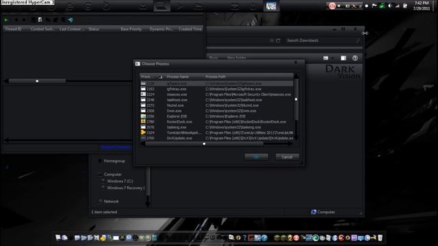The image size is (438, 246).
Task: Click the cyan paper-plane icon in thread toolbar
Action: 70,20
